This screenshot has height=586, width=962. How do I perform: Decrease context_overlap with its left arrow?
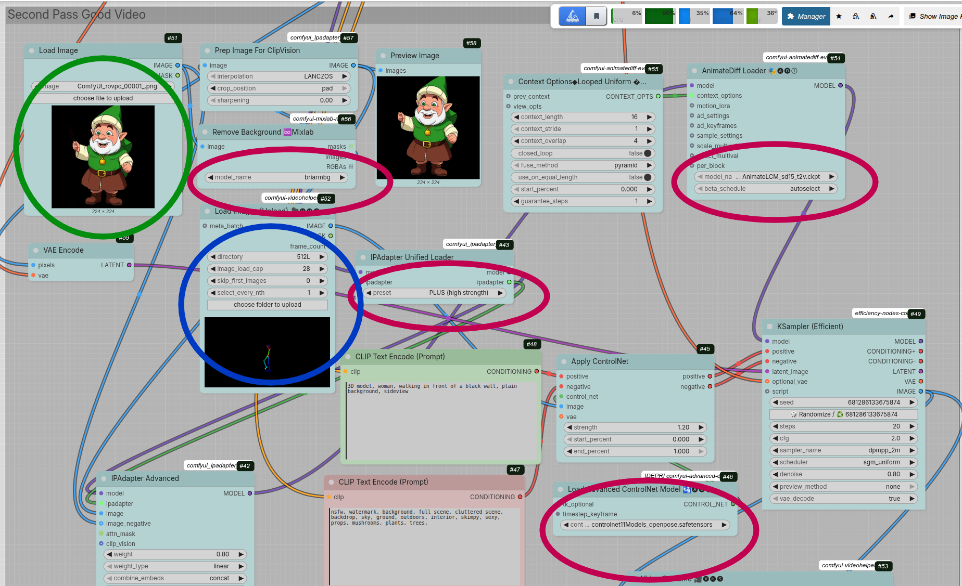[516, 141]
